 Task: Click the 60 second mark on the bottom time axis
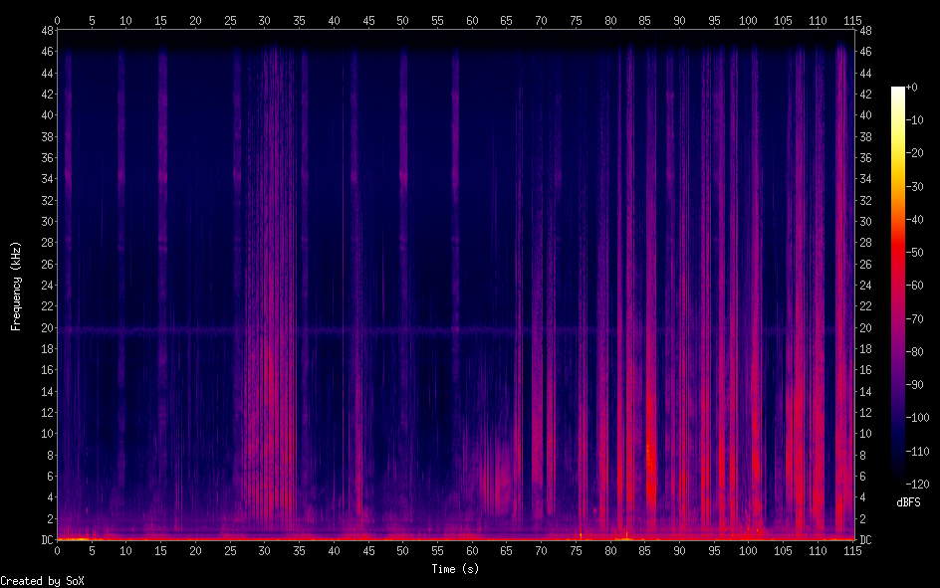(472, 551)
